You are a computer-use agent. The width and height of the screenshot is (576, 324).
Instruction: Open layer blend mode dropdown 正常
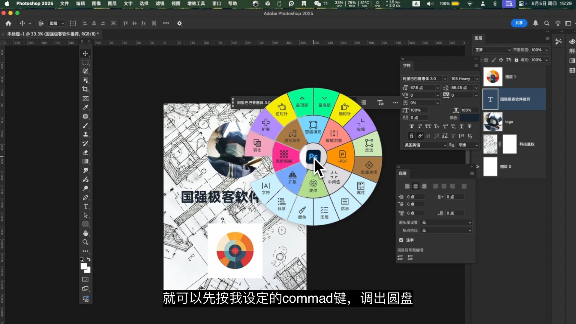[492, 50]
